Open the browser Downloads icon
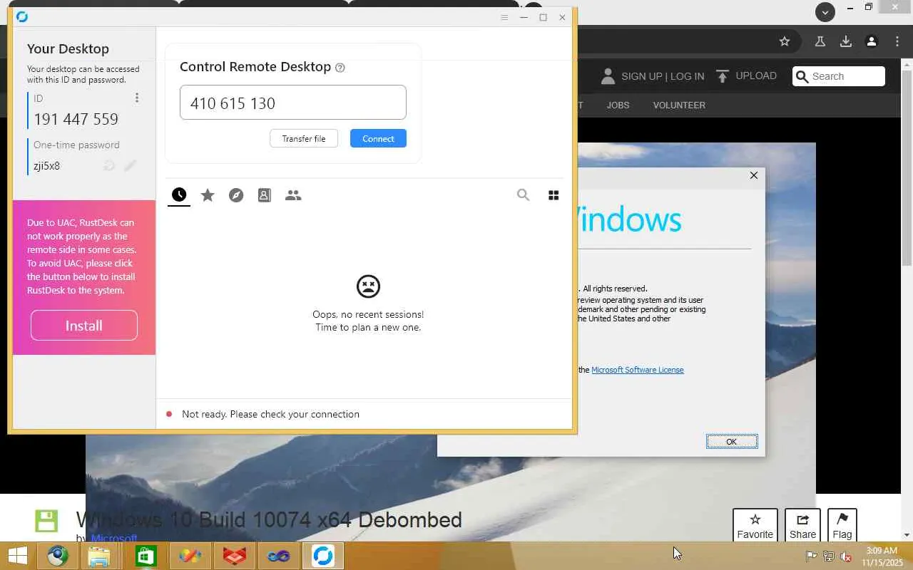913x570 pixels. click(846, 41)
